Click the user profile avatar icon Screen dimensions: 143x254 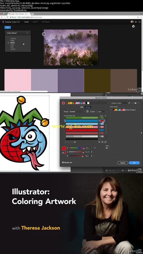132,22
